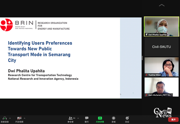Select Aam Muharam's video thumbnail
This screenshot has width=180, height=124.
[161, 87]
